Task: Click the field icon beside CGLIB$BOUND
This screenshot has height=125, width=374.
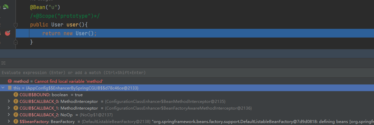Action: tap(16, 95)
